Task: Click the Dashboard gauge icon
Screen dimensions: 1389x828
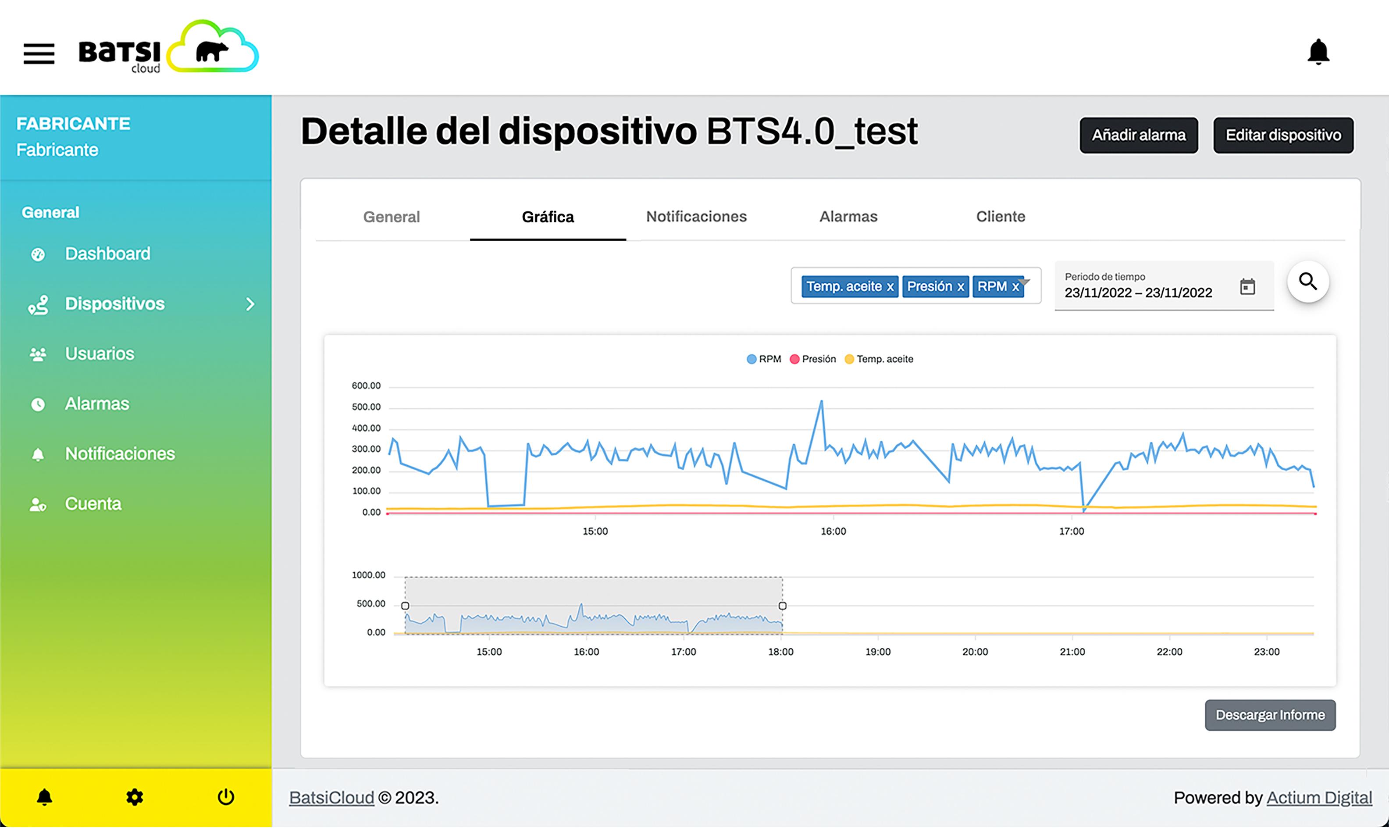Action: 38,254
